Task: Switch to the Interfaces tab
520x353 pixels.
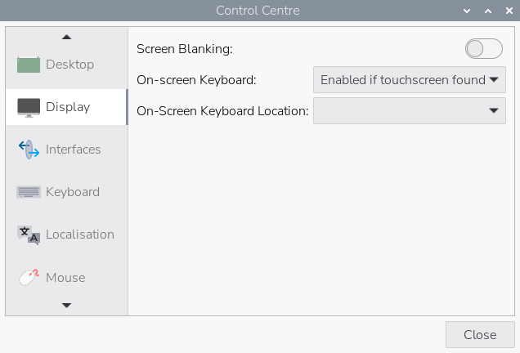Action: [x=74, y=150]
